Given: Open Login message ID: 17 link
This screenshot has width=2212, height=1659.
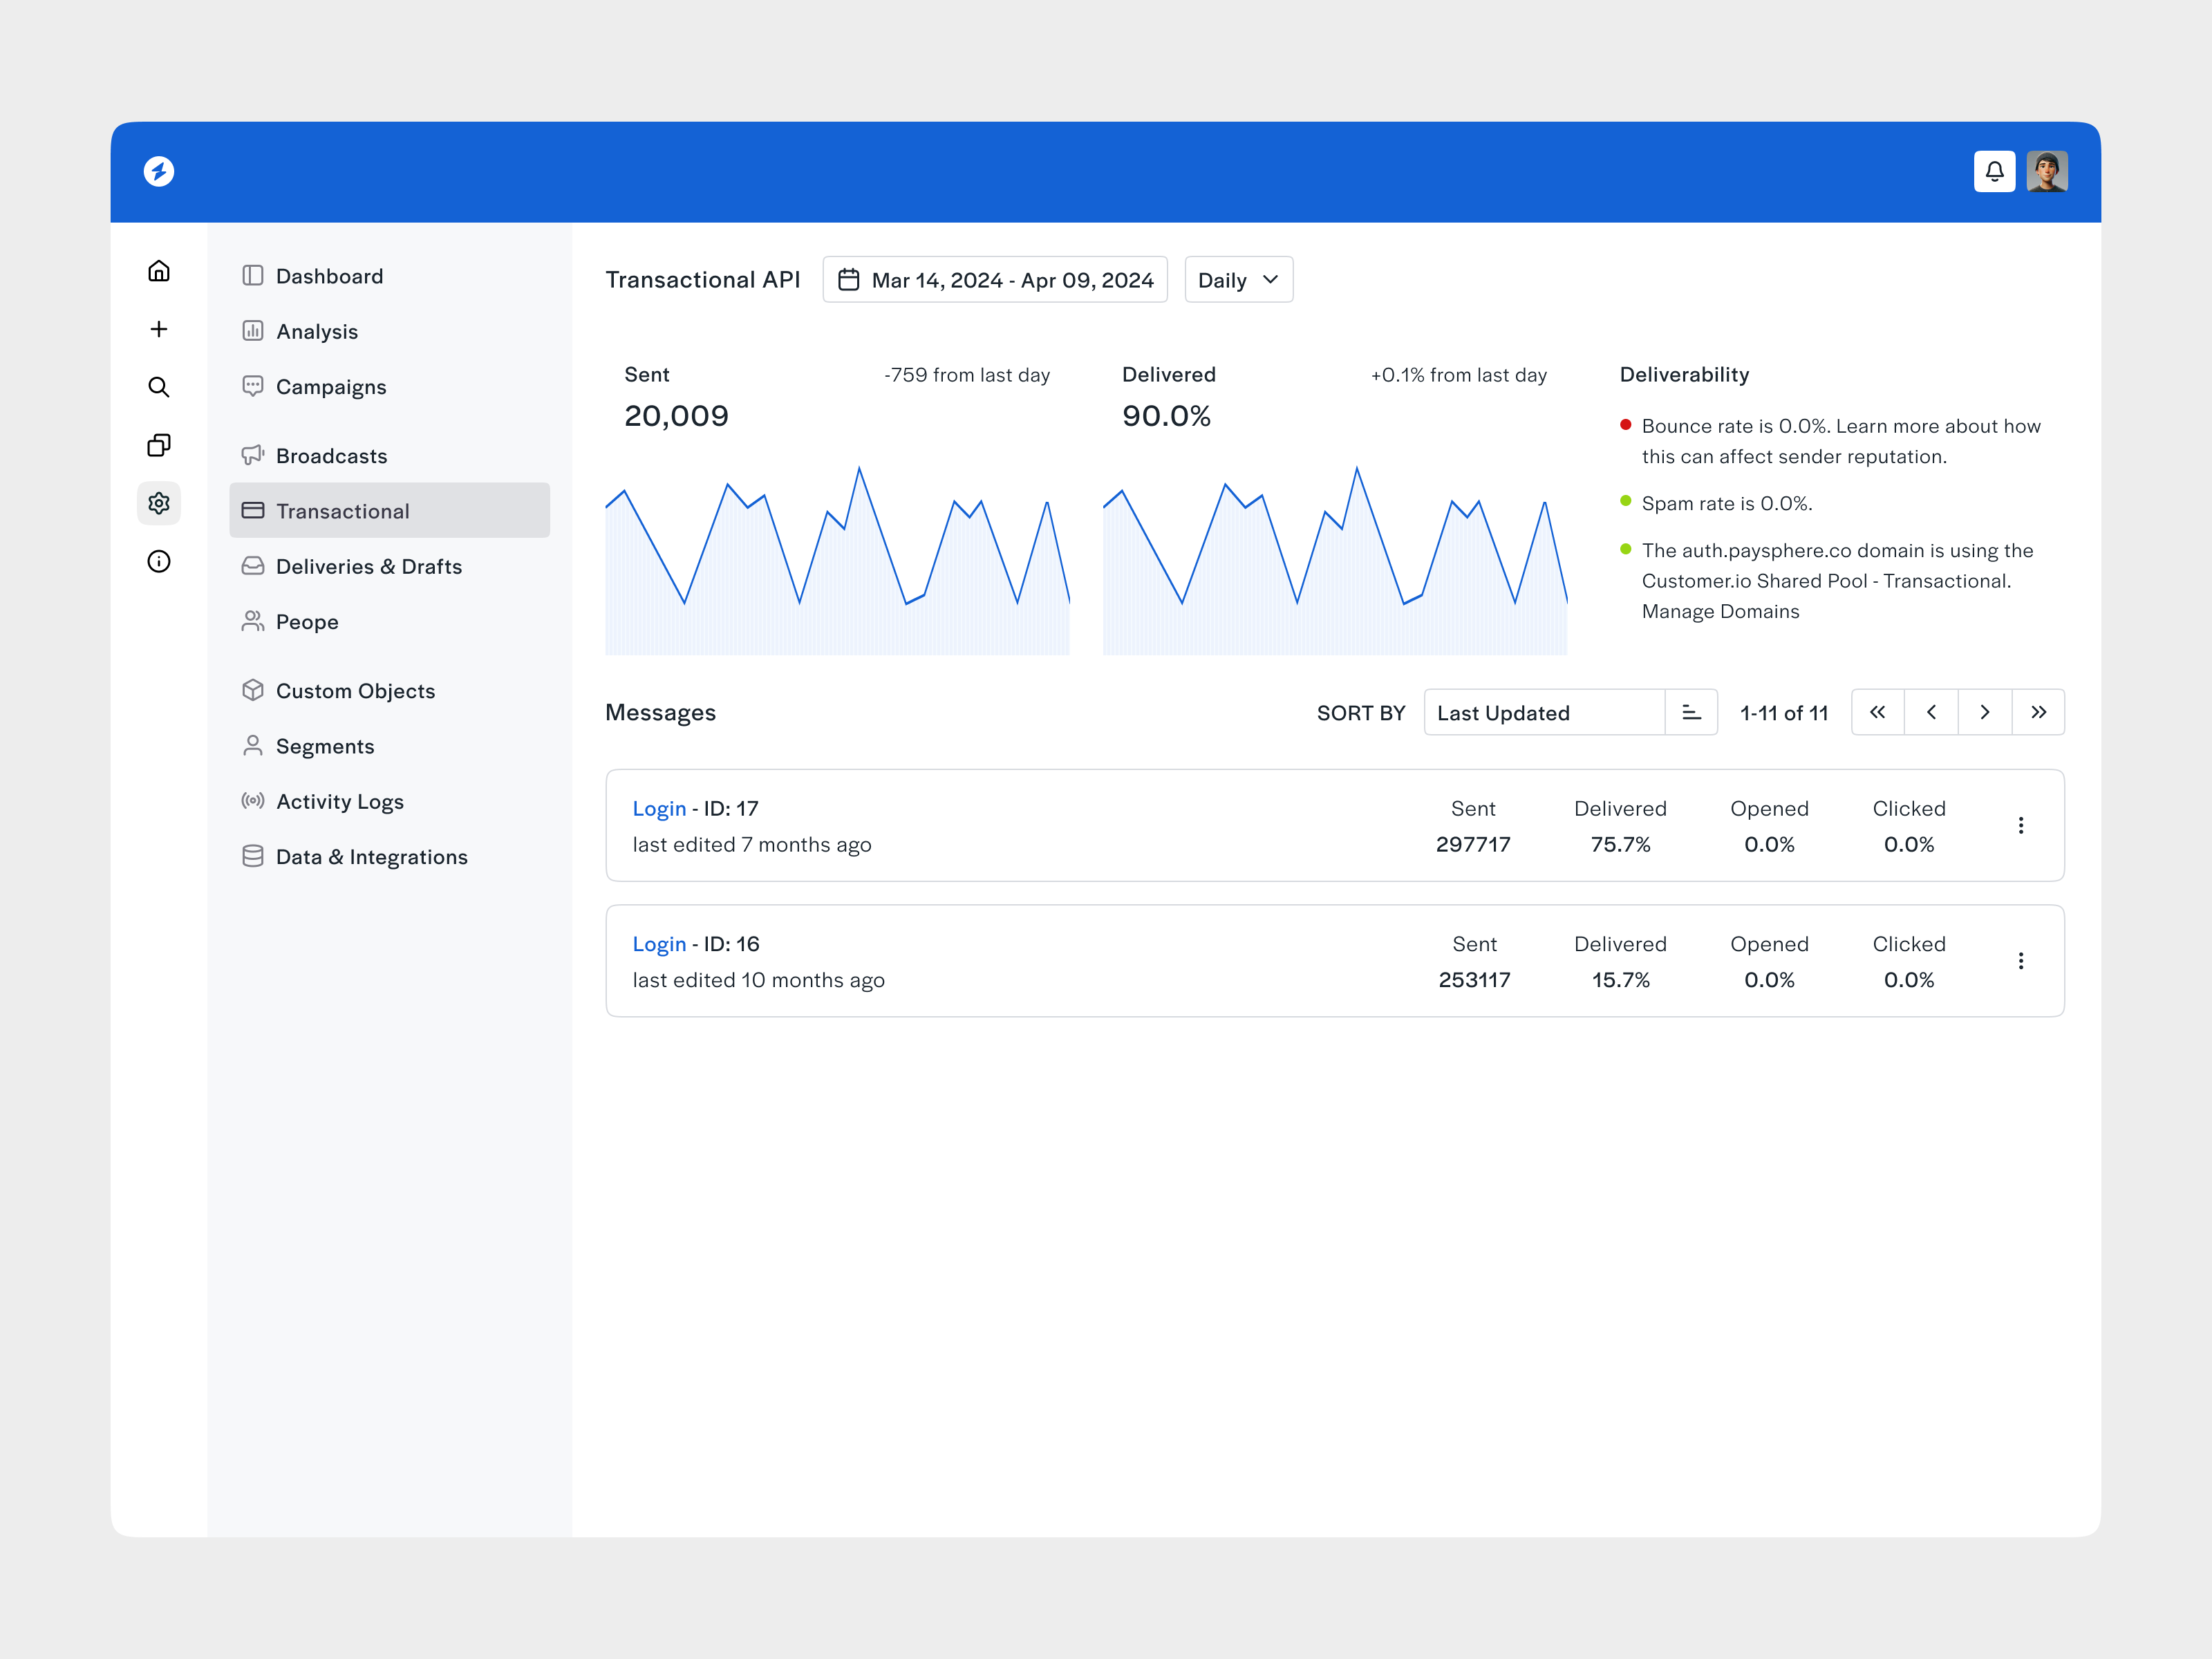Looking at the screenshot, I should click(659, 808).
